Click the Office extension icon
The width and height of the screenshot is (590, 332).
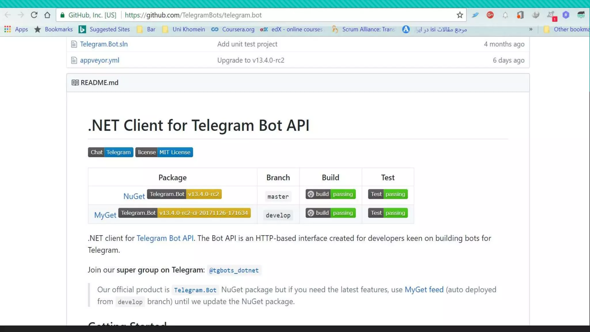click(x=520, y=15)
